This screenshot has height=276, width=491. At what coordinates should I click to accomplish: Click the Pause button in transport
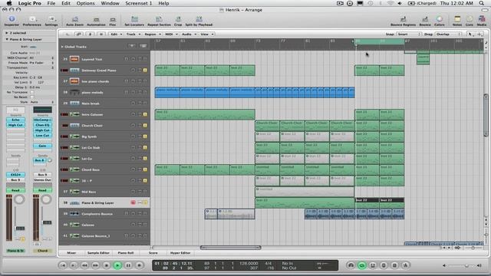(x=128, y=265)
